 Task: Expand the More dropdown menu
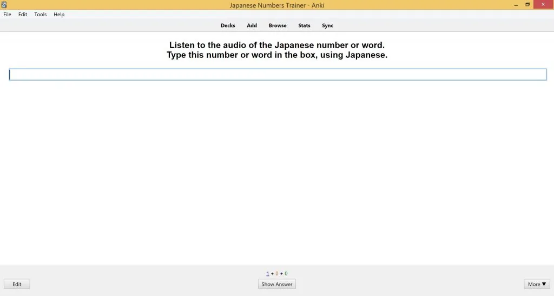[537, 284]
